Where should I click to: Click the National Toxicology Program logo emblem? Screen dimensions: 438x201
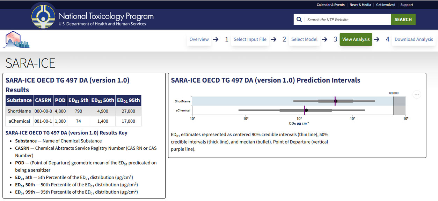[43, 16]
